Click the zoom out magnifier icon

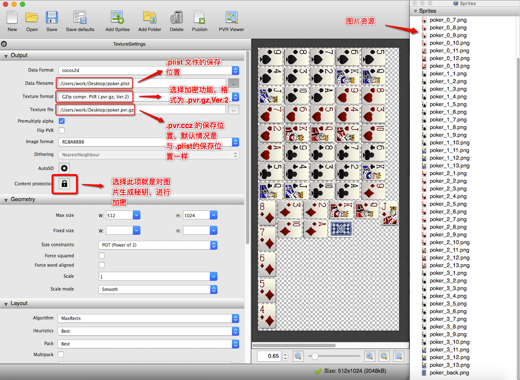click(298, 356)
